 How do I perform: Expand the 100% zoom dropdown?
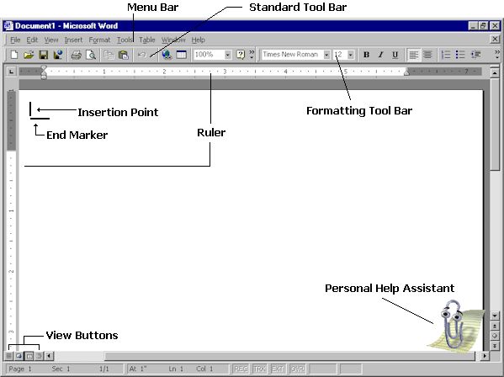[227, 55]
